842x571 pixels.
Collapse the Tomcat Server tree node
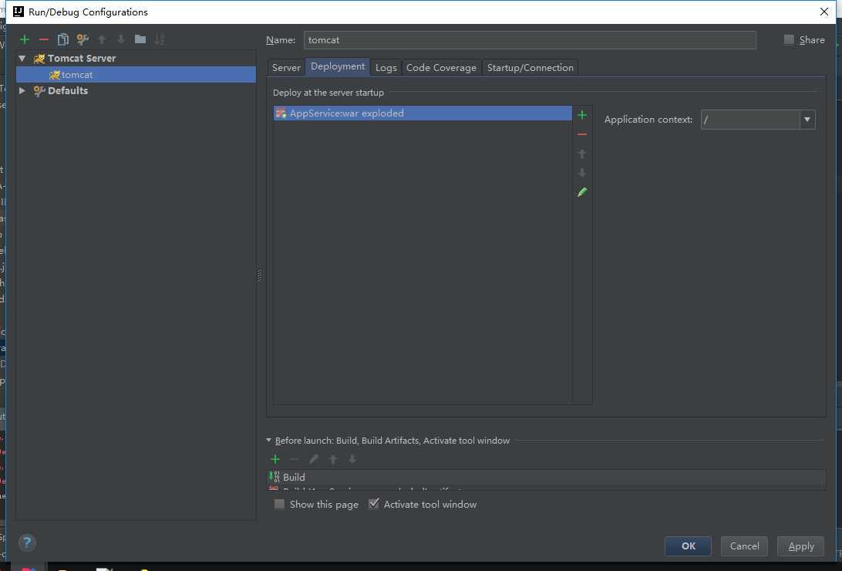coord(22,58)
